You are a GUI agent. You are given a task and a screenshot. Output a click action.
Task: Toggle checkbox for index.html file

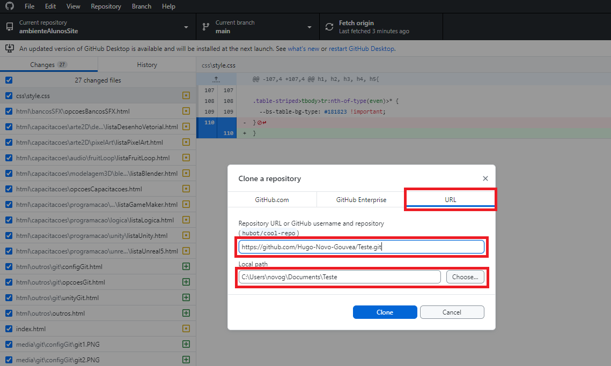click(x=9, y=329)
